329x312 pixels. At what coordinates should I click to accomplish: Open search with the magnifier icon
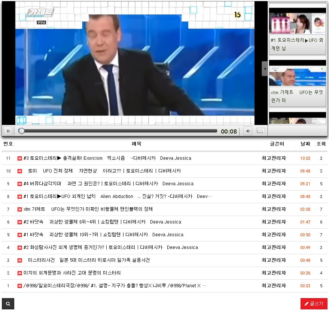[x=8, y=303]
